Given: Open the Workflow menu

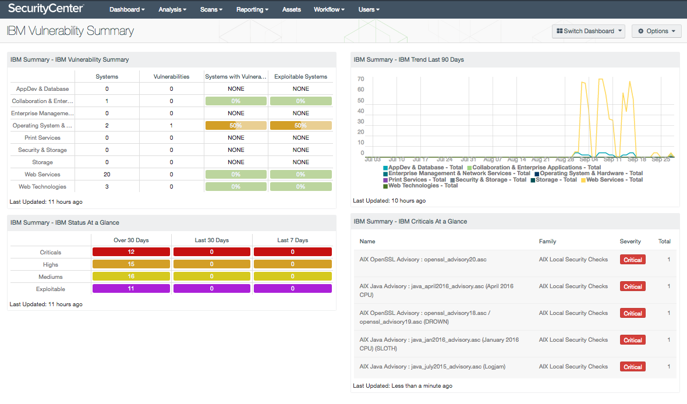Looking at the screenshot, I should [x=329, y=9].
